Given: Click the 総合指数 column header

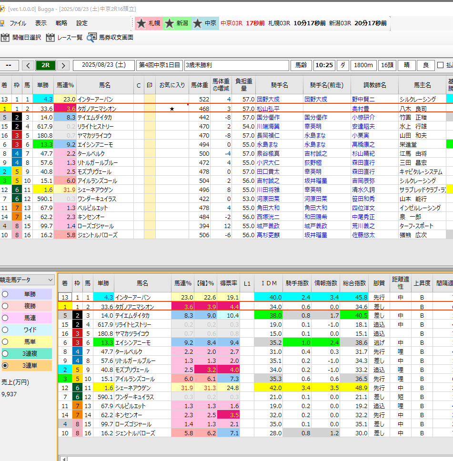Looking at the screenshot, I should pos(354,283).
